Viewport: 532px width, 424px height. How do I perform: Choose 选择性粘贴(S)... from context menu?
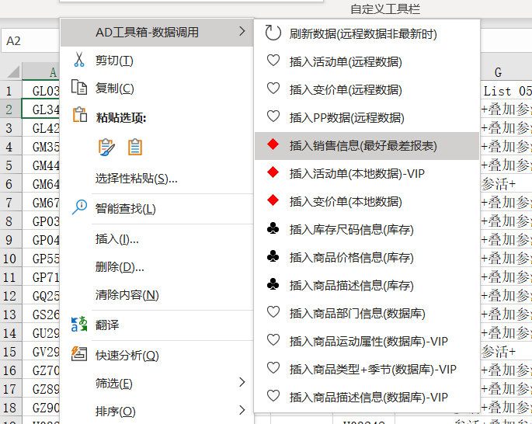point(136,178)
